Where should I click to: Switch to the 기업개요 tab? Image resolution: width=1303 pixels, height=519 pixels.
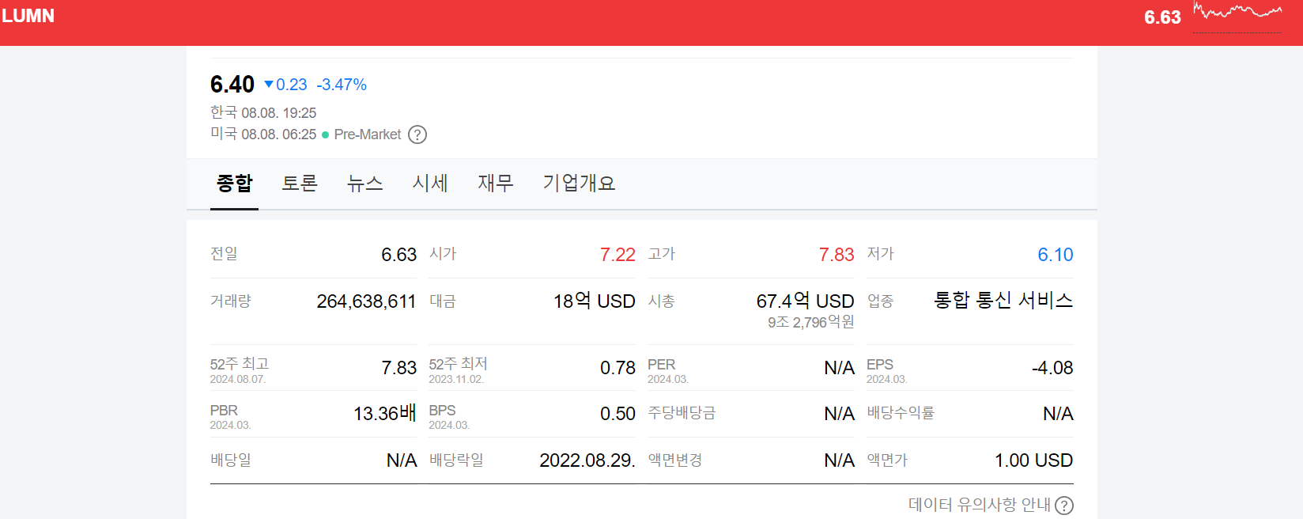click(x=579, y=184)
